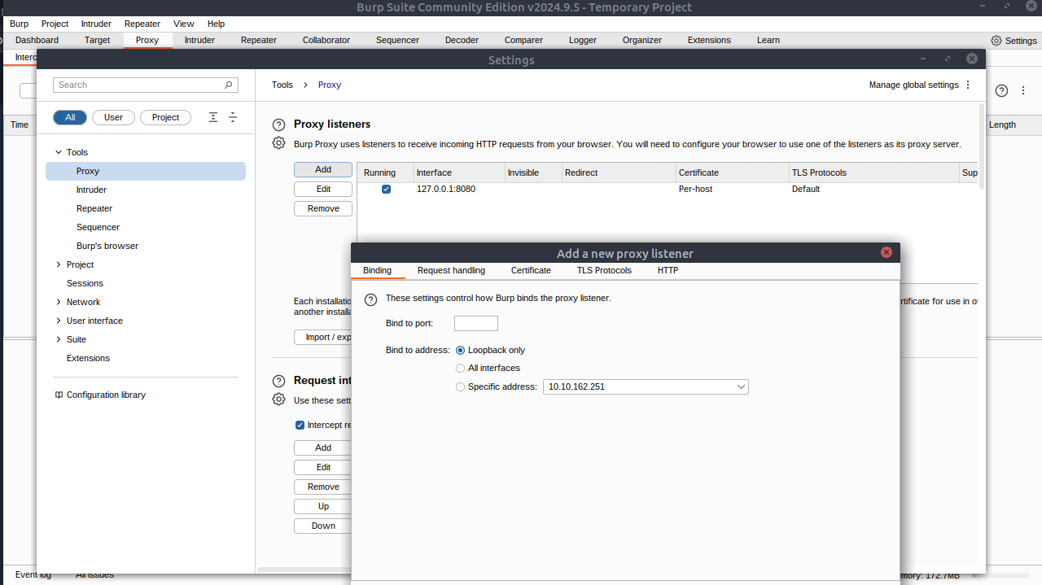1042x585 pixels.
Task: Click Remove button for proxy listeners
Action: click(323, 208)
